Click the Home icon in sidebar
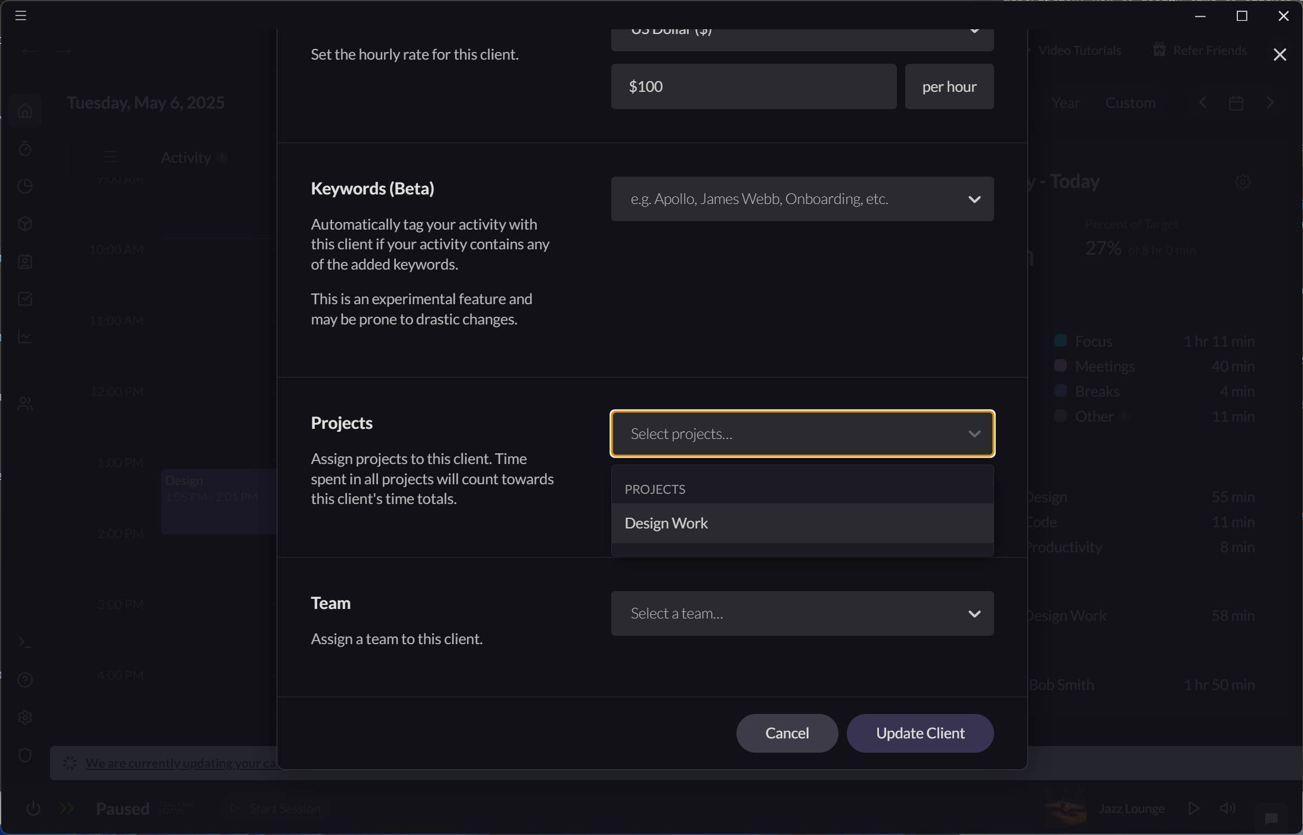Image resolution: width=1303 pixels, height=835 pixels. [25, 111]
